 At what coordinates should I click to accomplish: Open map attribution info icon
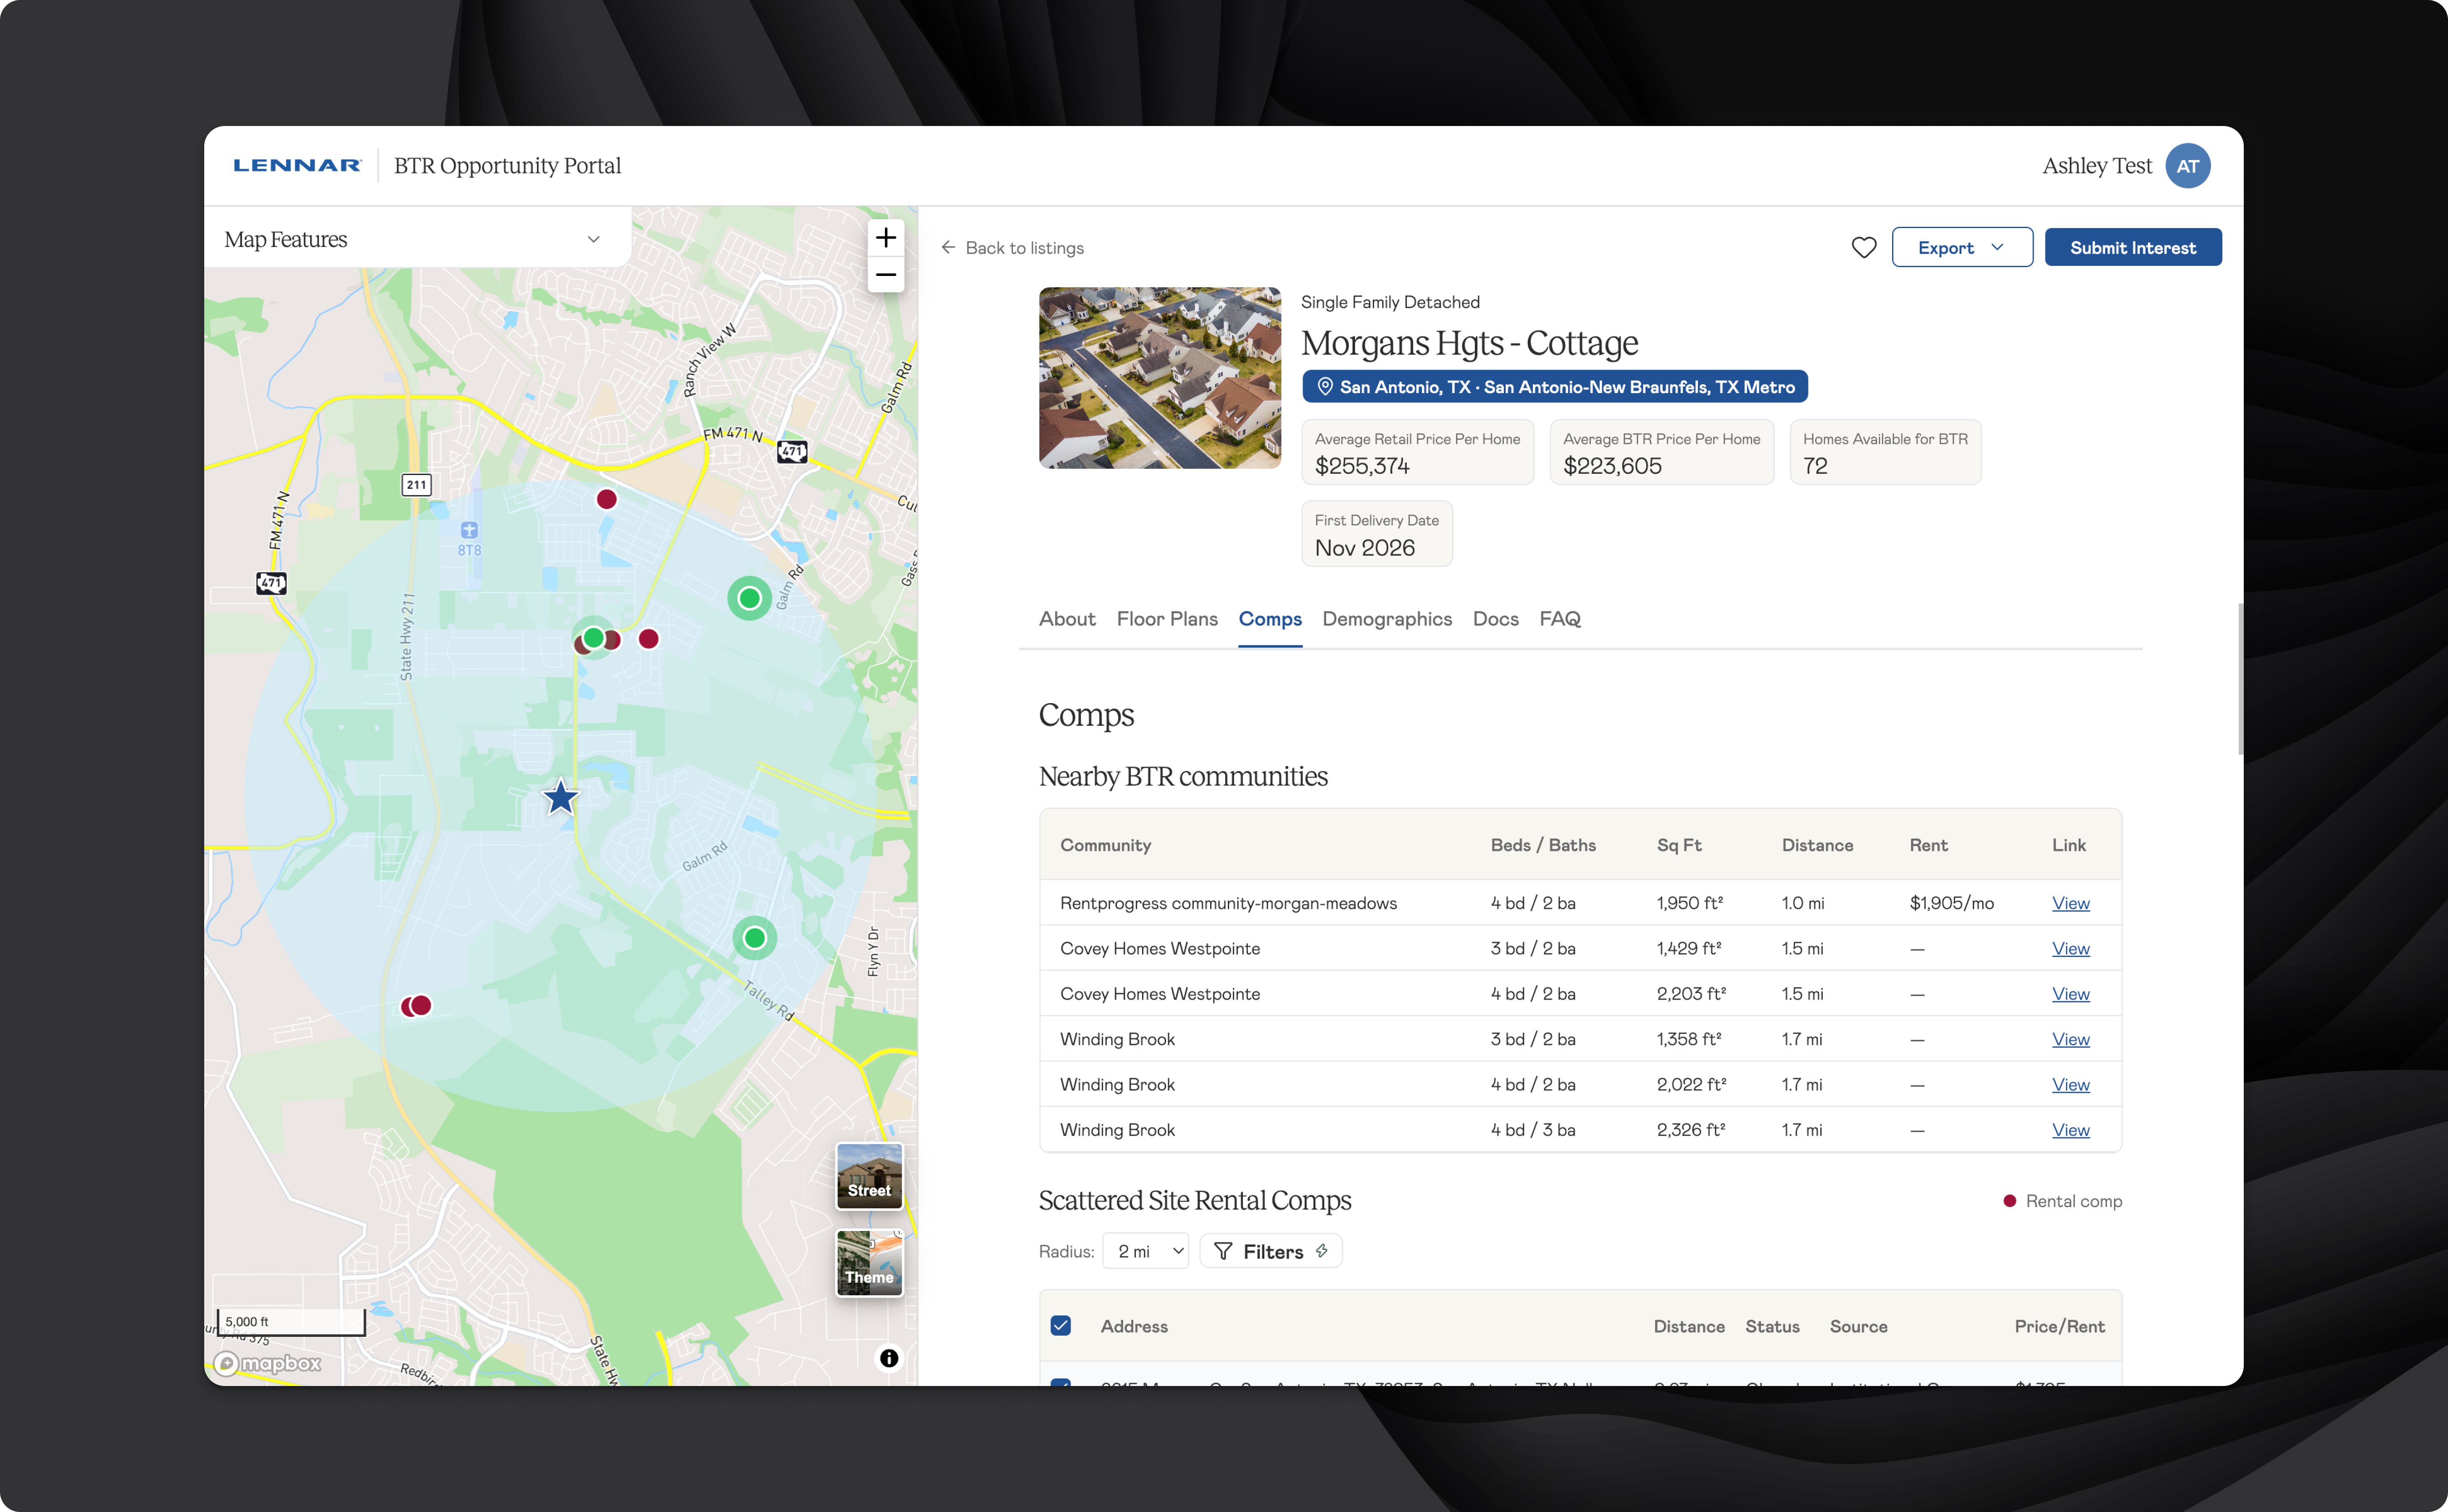click(x=888, y=1358)
